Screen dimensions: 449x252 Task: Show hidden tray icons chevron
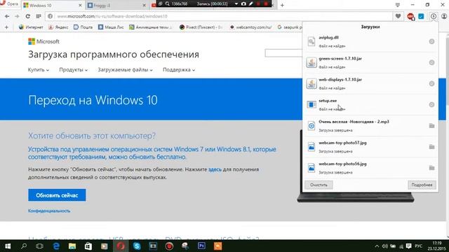(377, 246)
